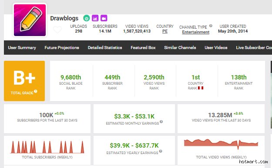Click the B+ total grade box
Viewport: 272px width, 168px height.
click(24, 81)
